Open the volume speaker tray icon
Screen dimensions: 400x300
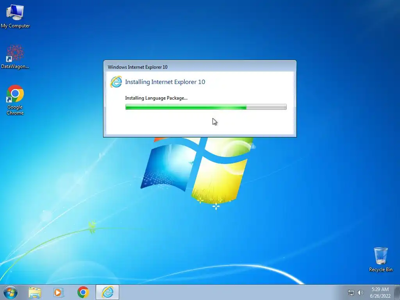pyautogui.click(x=360, y=293)
